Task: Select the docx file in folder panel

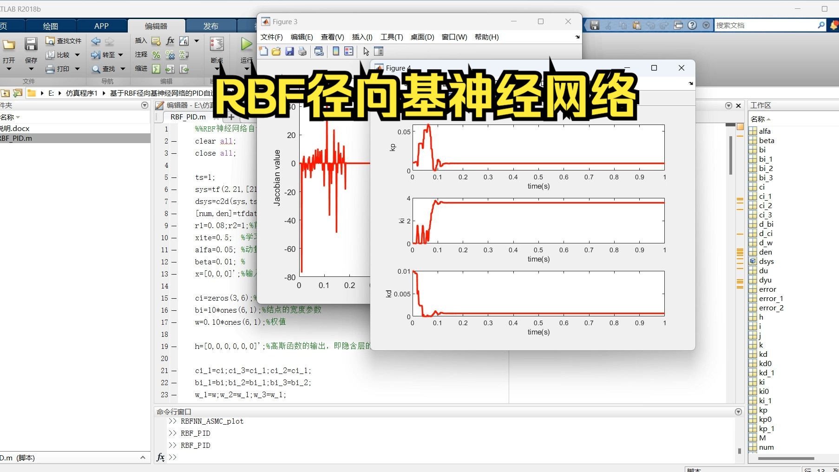Action: (74, 128)
